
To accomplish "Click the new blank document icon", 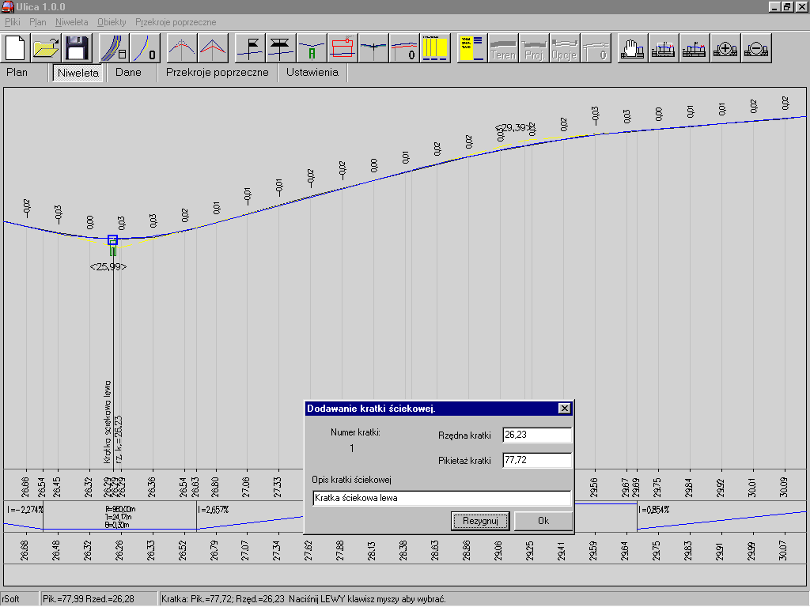I will point(17,48).
